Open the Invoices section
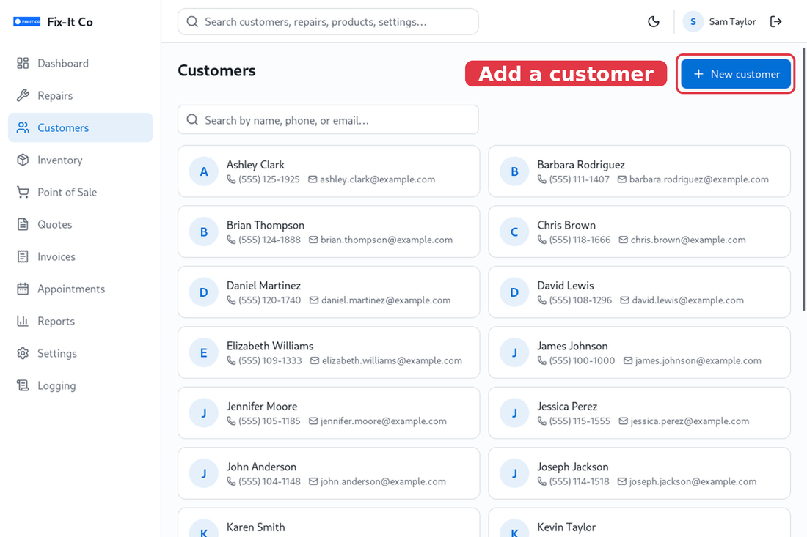The image size is (807, 537). (80, 256)
